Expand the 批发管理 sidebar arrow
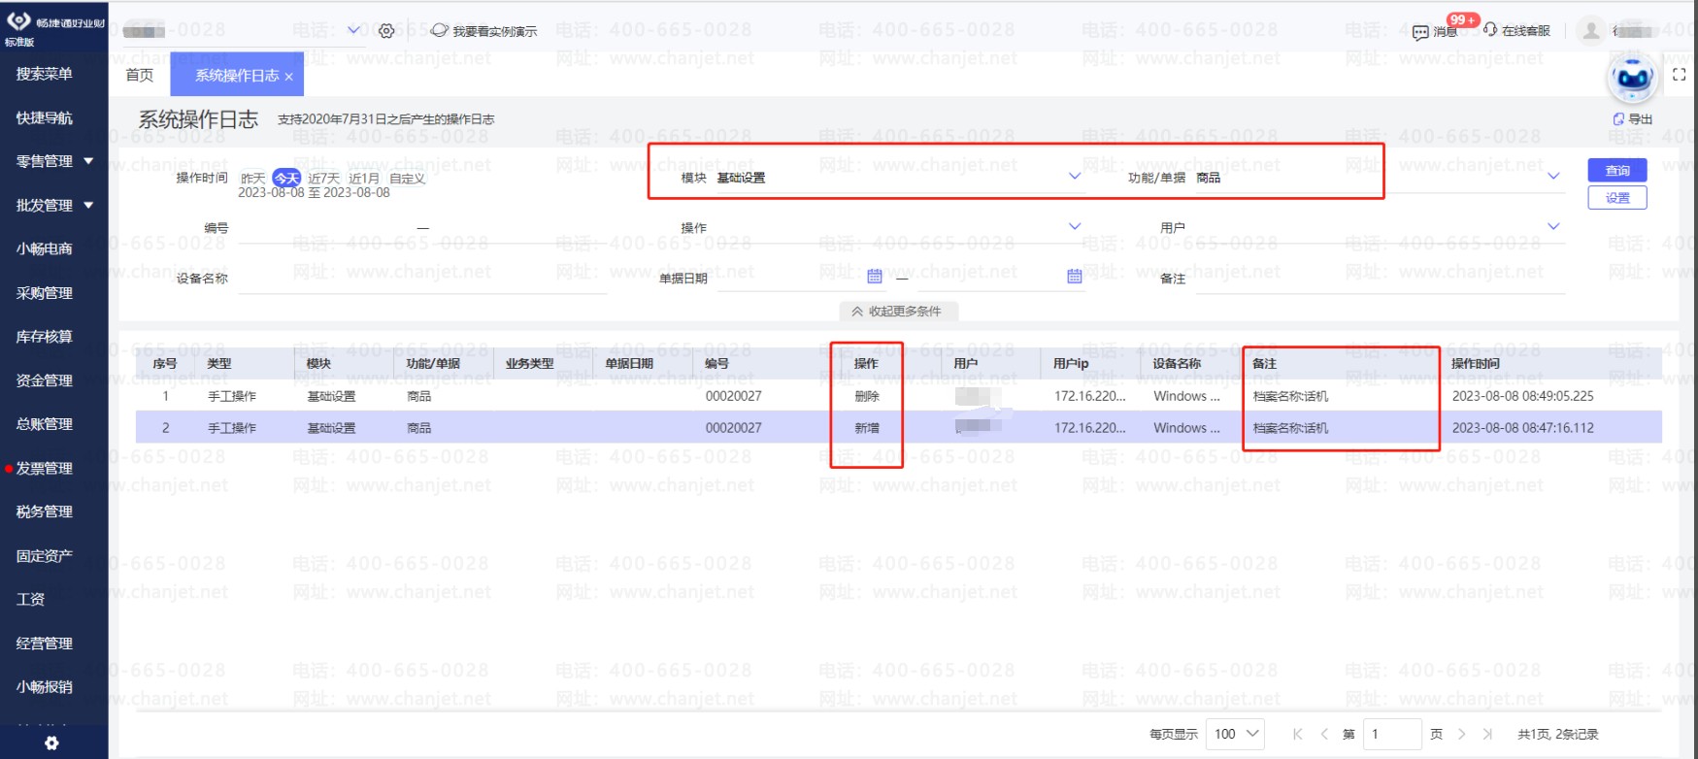Screen dimensions: 1698x759 (88, 205)
